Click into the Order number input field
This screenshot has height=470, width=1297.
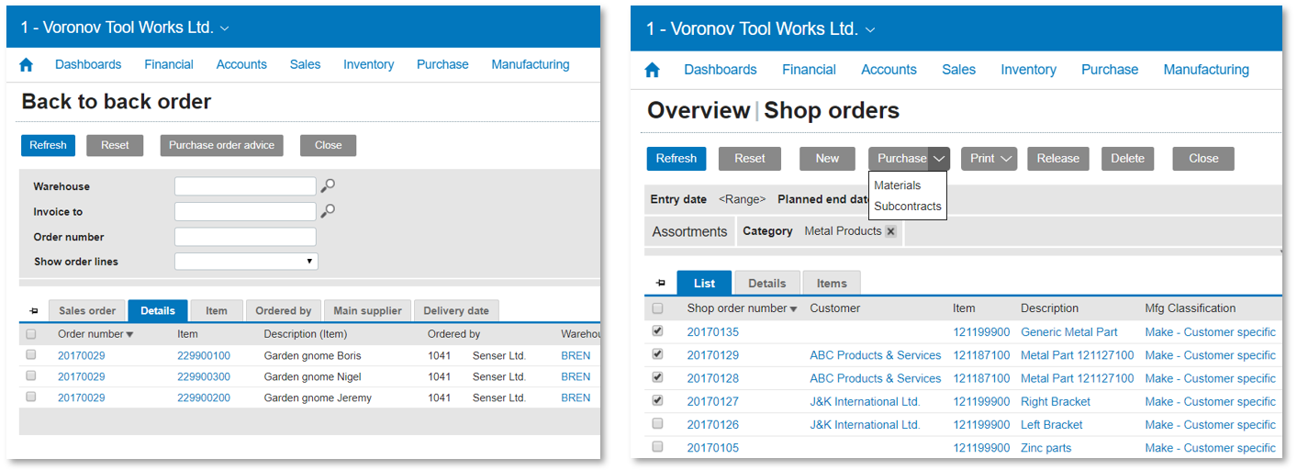click(245, 237)
